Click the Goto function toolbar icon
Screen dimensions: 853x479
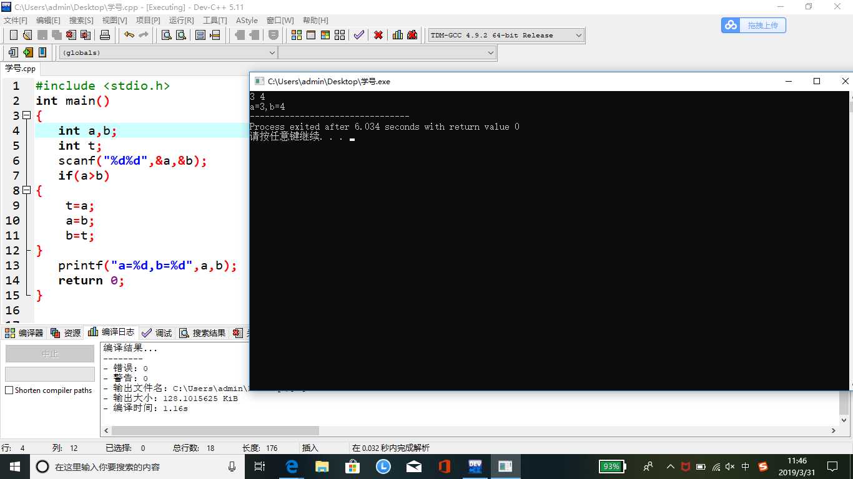200,35
